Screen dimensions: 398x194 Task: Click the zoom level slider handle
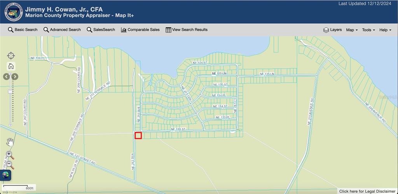(x=10, y=91)
